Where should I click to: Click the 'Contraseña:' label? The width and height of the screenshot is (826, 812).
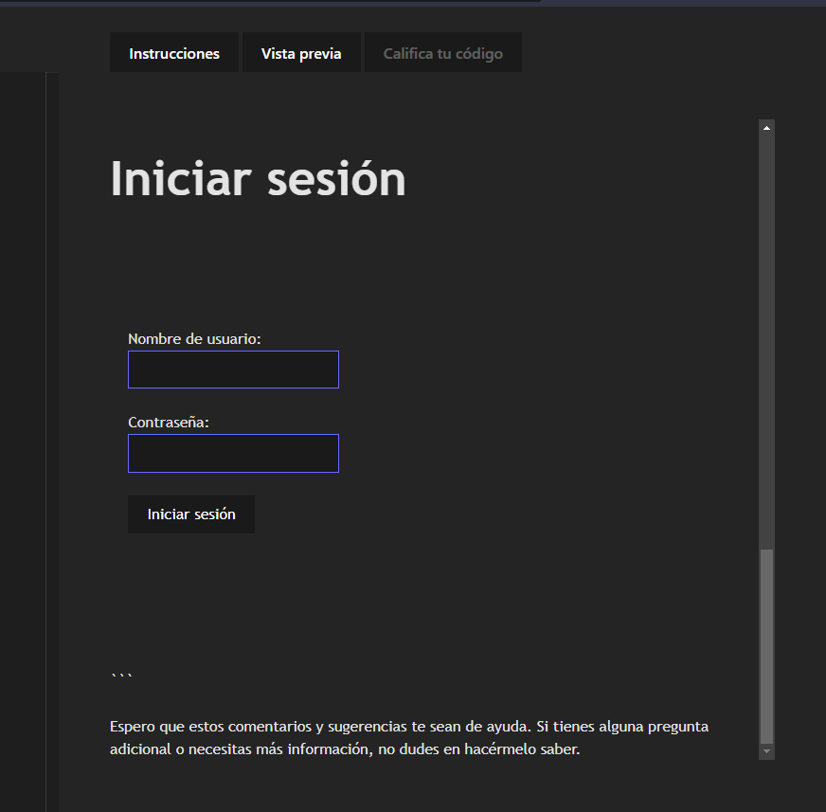coord(169,422)
